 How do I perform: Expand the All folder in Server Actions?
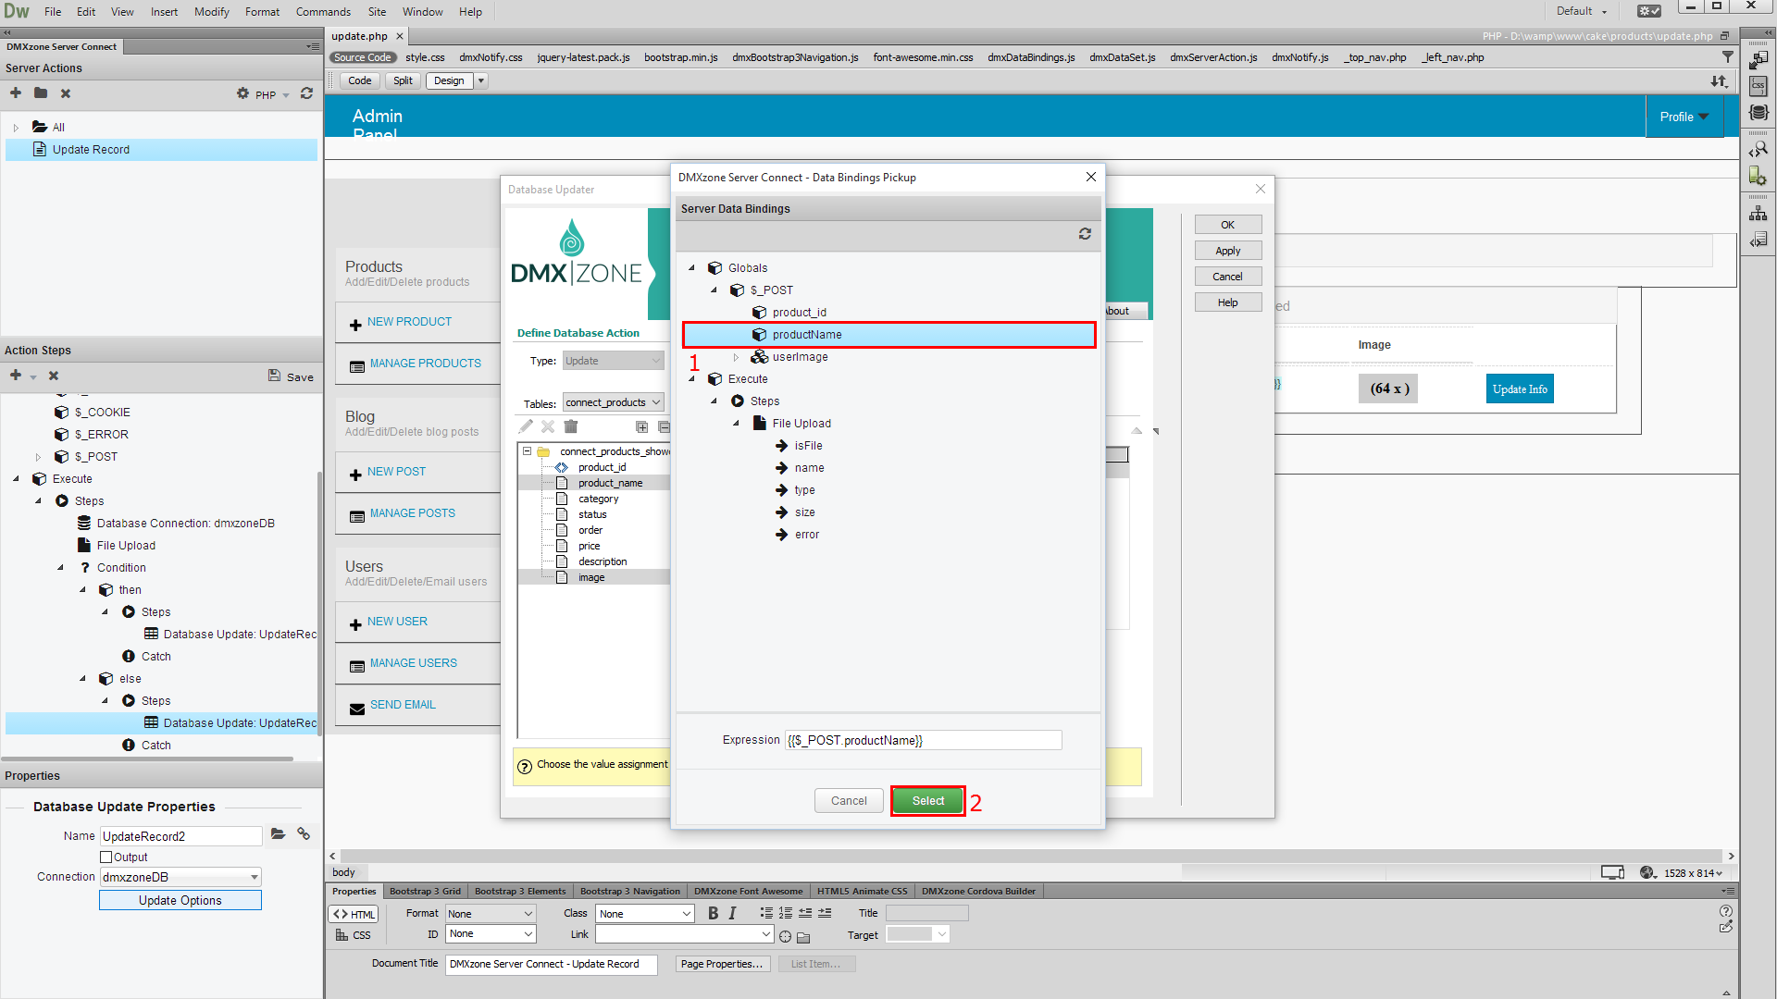pyautogui.click(x=16, y=128)
